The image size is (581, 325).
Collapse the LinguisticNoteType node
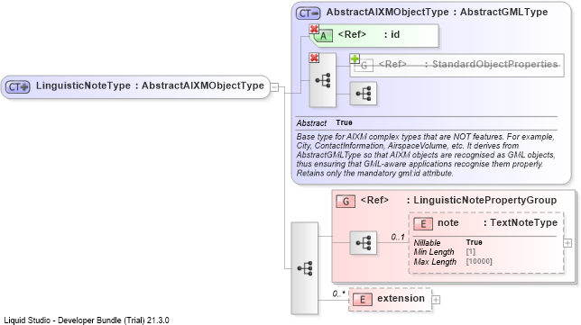(274, 87)
